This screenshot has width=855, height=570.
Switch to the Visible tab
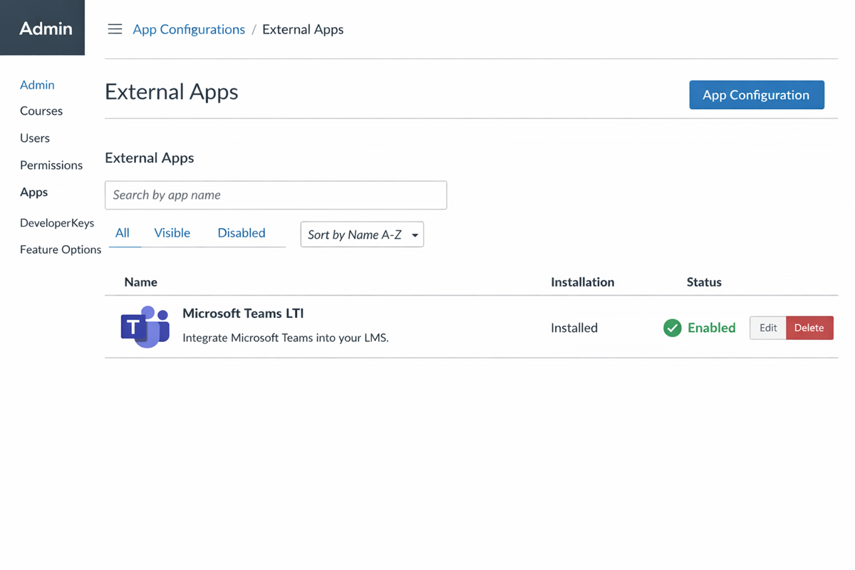click(172, 233)
